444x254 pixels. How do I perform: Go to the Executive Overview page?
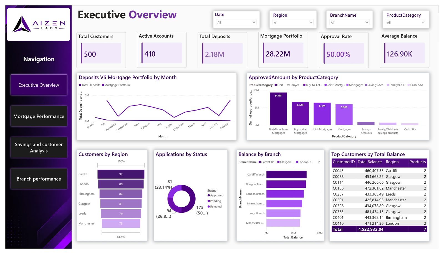pos(39,85)
